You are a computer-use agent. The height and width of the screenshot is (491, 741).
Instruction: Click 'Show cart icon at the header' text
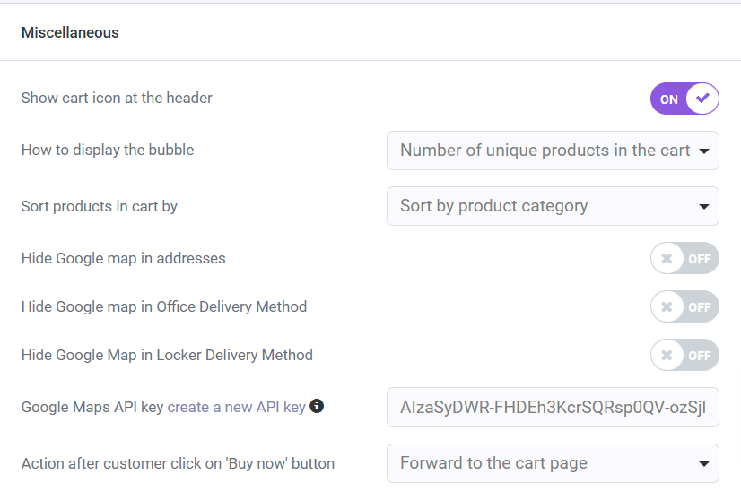click(x=117, y=98)
